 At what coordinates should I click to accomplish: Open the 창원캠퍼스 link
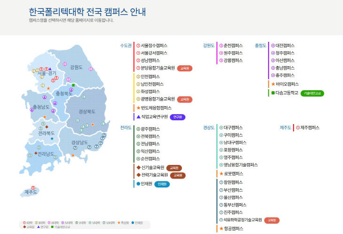pyautogui.click(x=233, y=182)
